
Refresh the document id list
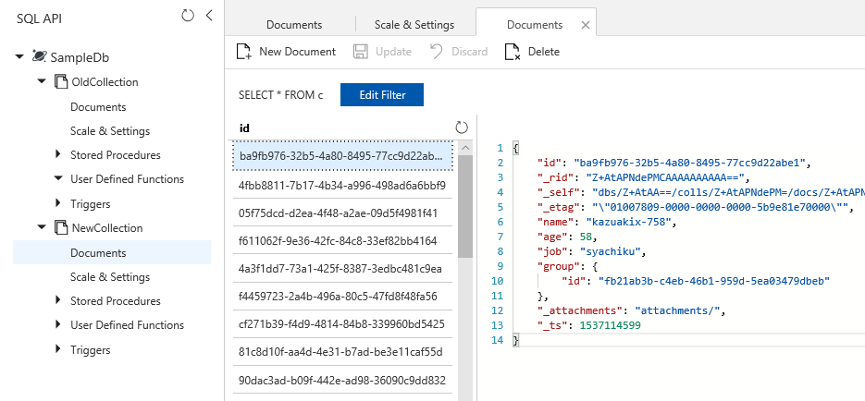tap(463, 127)
